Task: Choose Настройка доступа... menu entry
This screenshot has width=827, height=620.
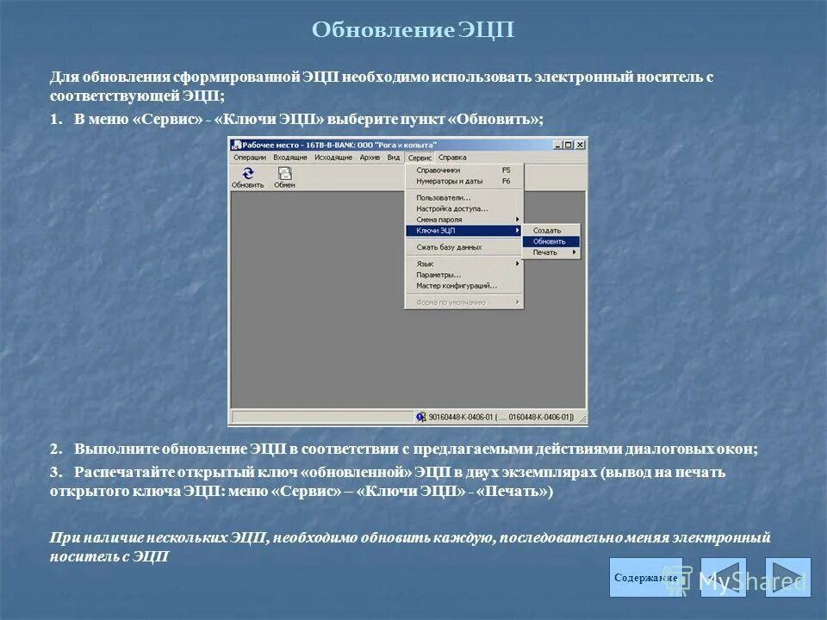Action: 464,208
